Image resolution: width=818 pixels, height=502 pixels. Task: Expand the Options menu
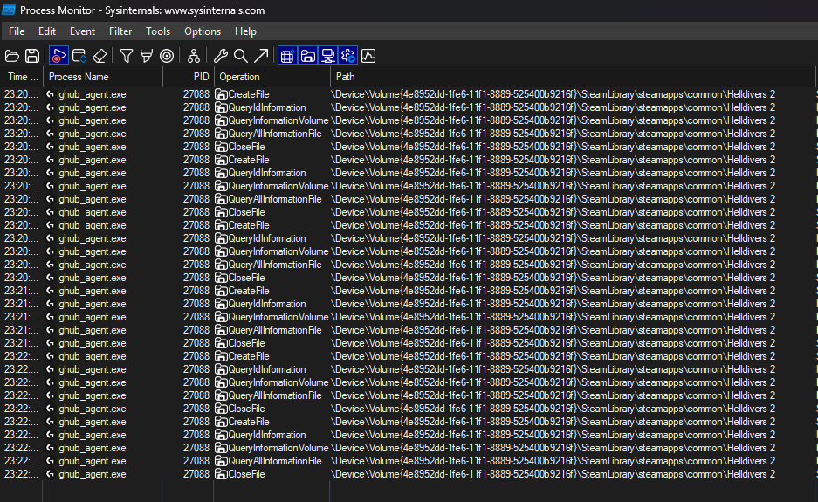coord(203,31)
